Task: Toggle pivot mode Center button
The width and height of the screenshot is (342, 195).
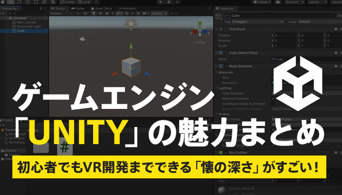Action: point(67,2)
